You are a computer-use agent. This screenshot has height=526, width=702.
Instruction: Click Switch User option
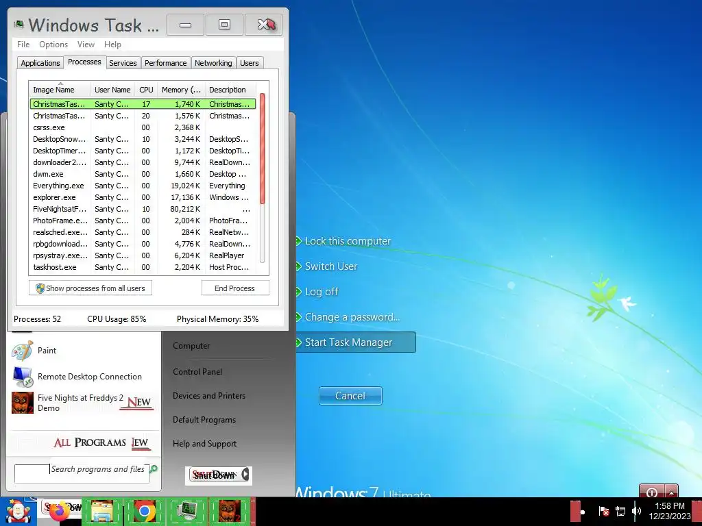click(331, 266)
